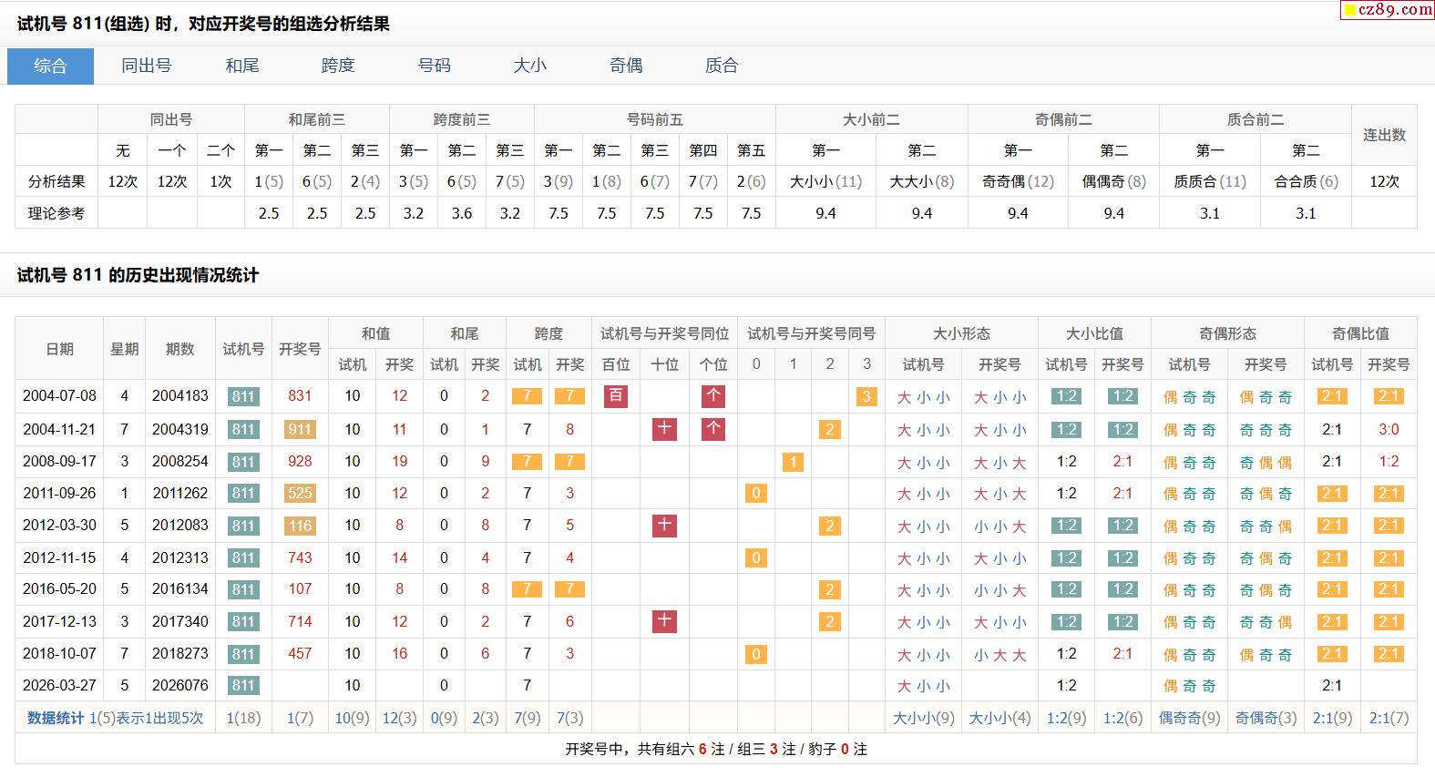This screenshot has height=777, width=1435.
Task: Click the period number 2026076
Action: 180,685
